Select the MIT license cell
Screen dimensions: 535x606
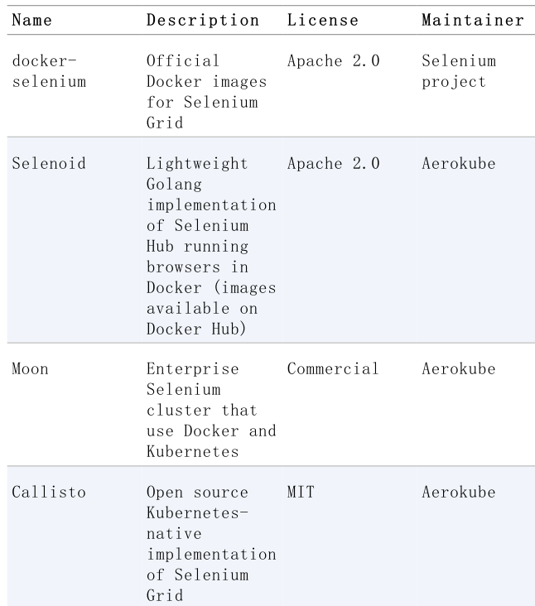coord(301,492)
